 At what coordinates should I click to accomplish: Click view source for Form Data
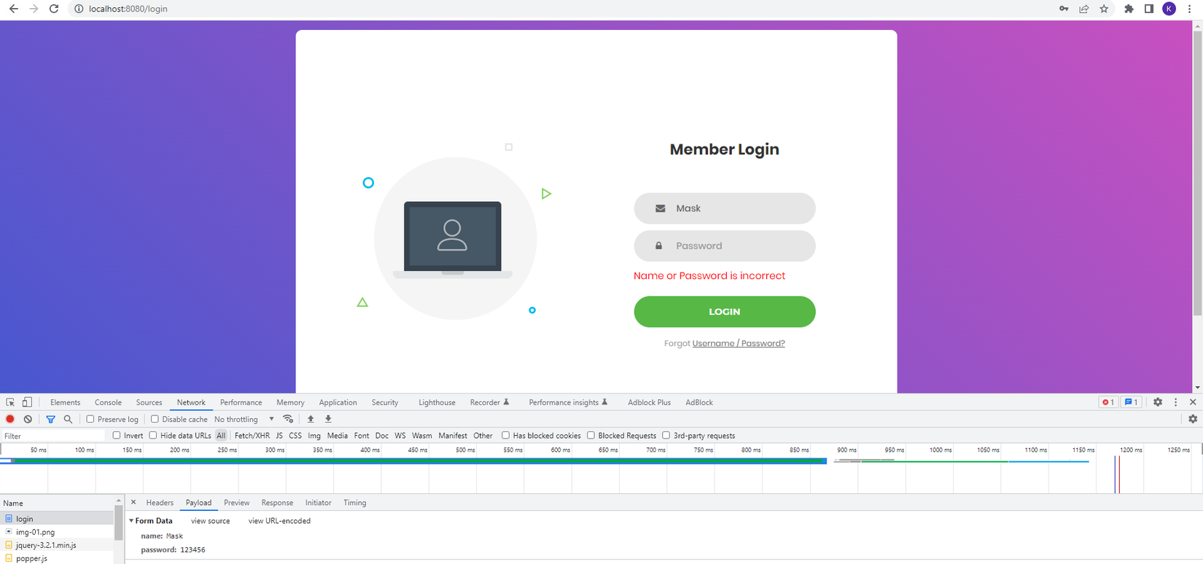(x=210, y=521)
